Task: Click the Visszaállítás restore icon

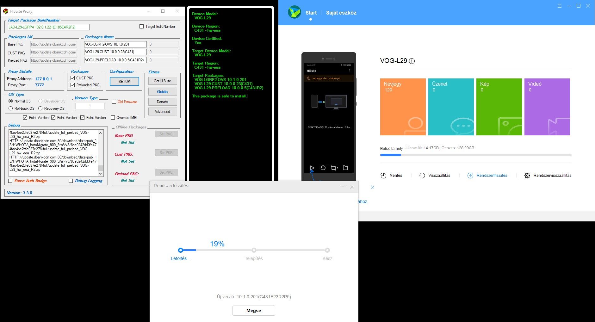Action: pos(422,176)
